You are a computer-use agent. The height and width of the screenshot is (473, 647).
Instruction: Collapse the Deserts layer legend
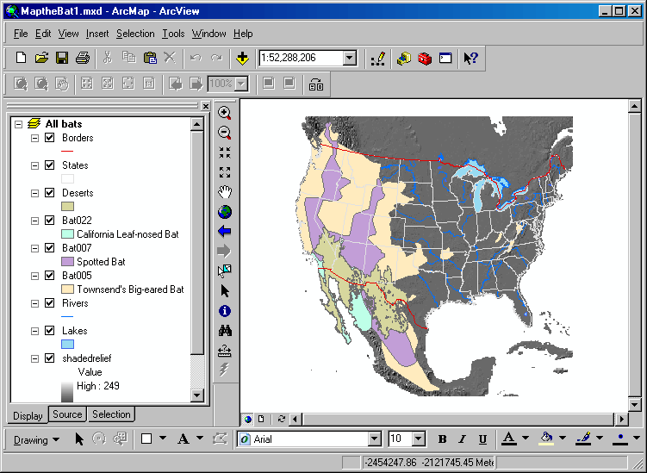pyautogui.click(x=34, y=193)
